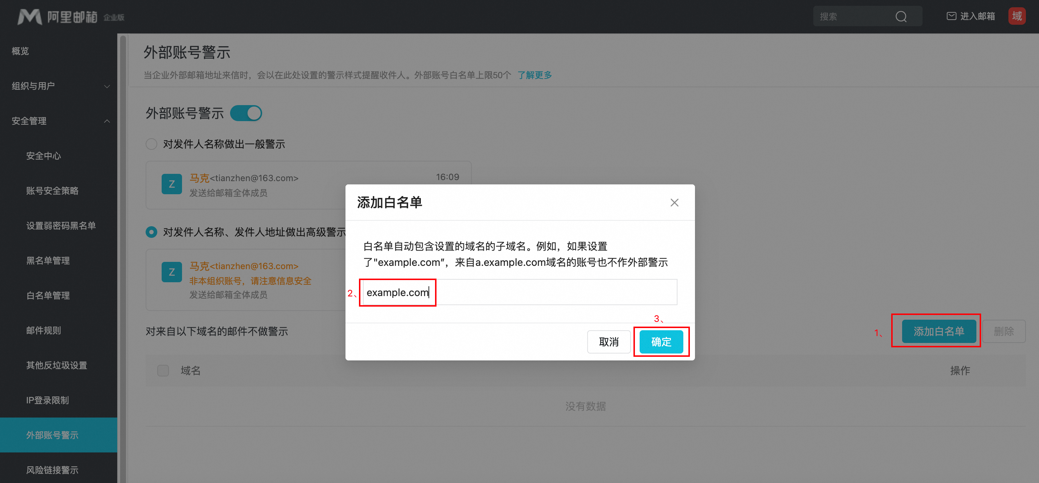Image resolution: width=1039 pixels, height=483 pixels.
Task: Open blacklist management in sidebar
Action: coord(48,261)
